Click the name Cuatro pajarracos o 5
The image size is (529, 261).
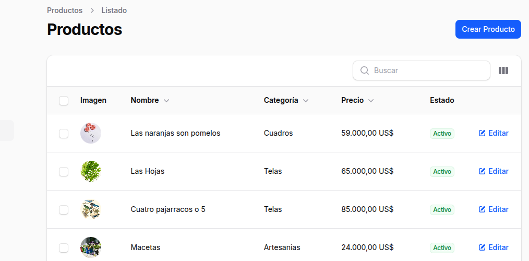pos(168,209)
